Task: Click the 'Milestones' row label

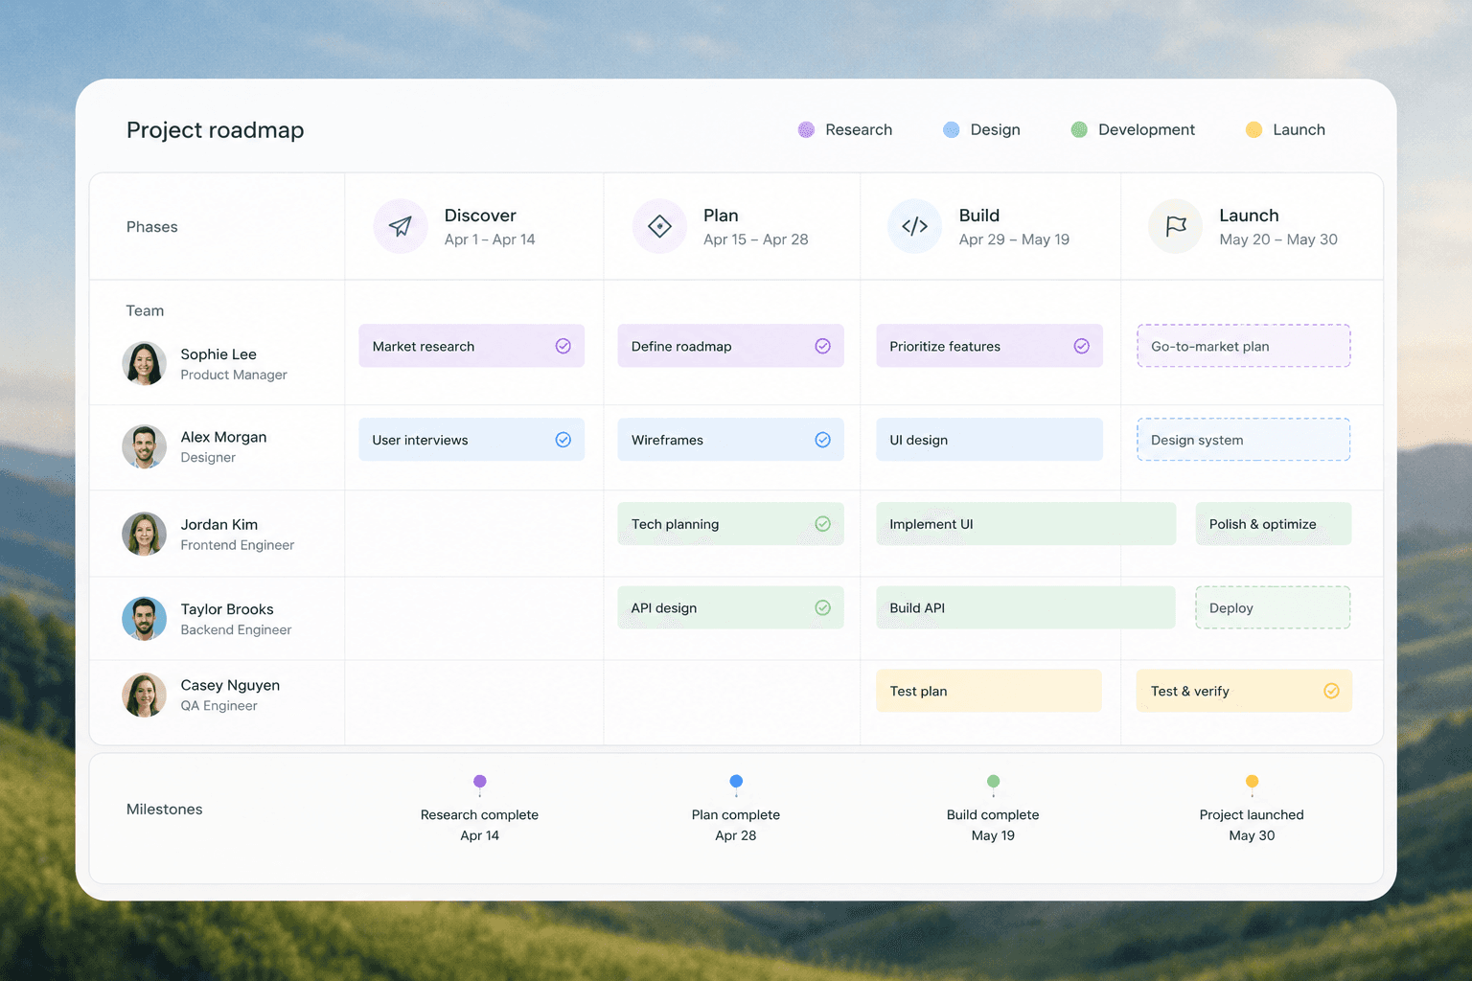Action: 165,810
